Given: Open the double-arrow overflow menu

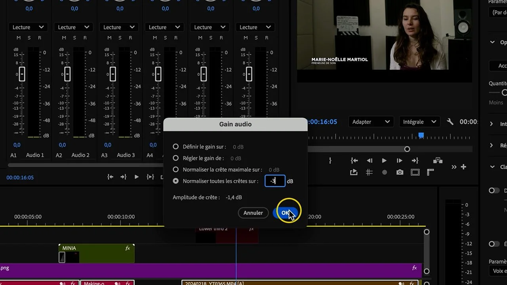Looking at the screenshot, I should pos(454,167).
